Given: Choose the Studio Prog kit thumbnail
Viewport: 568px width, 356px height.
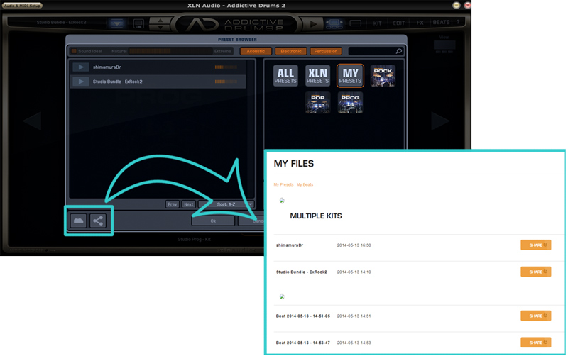Looking at the screenshot, I should [350, 103].
